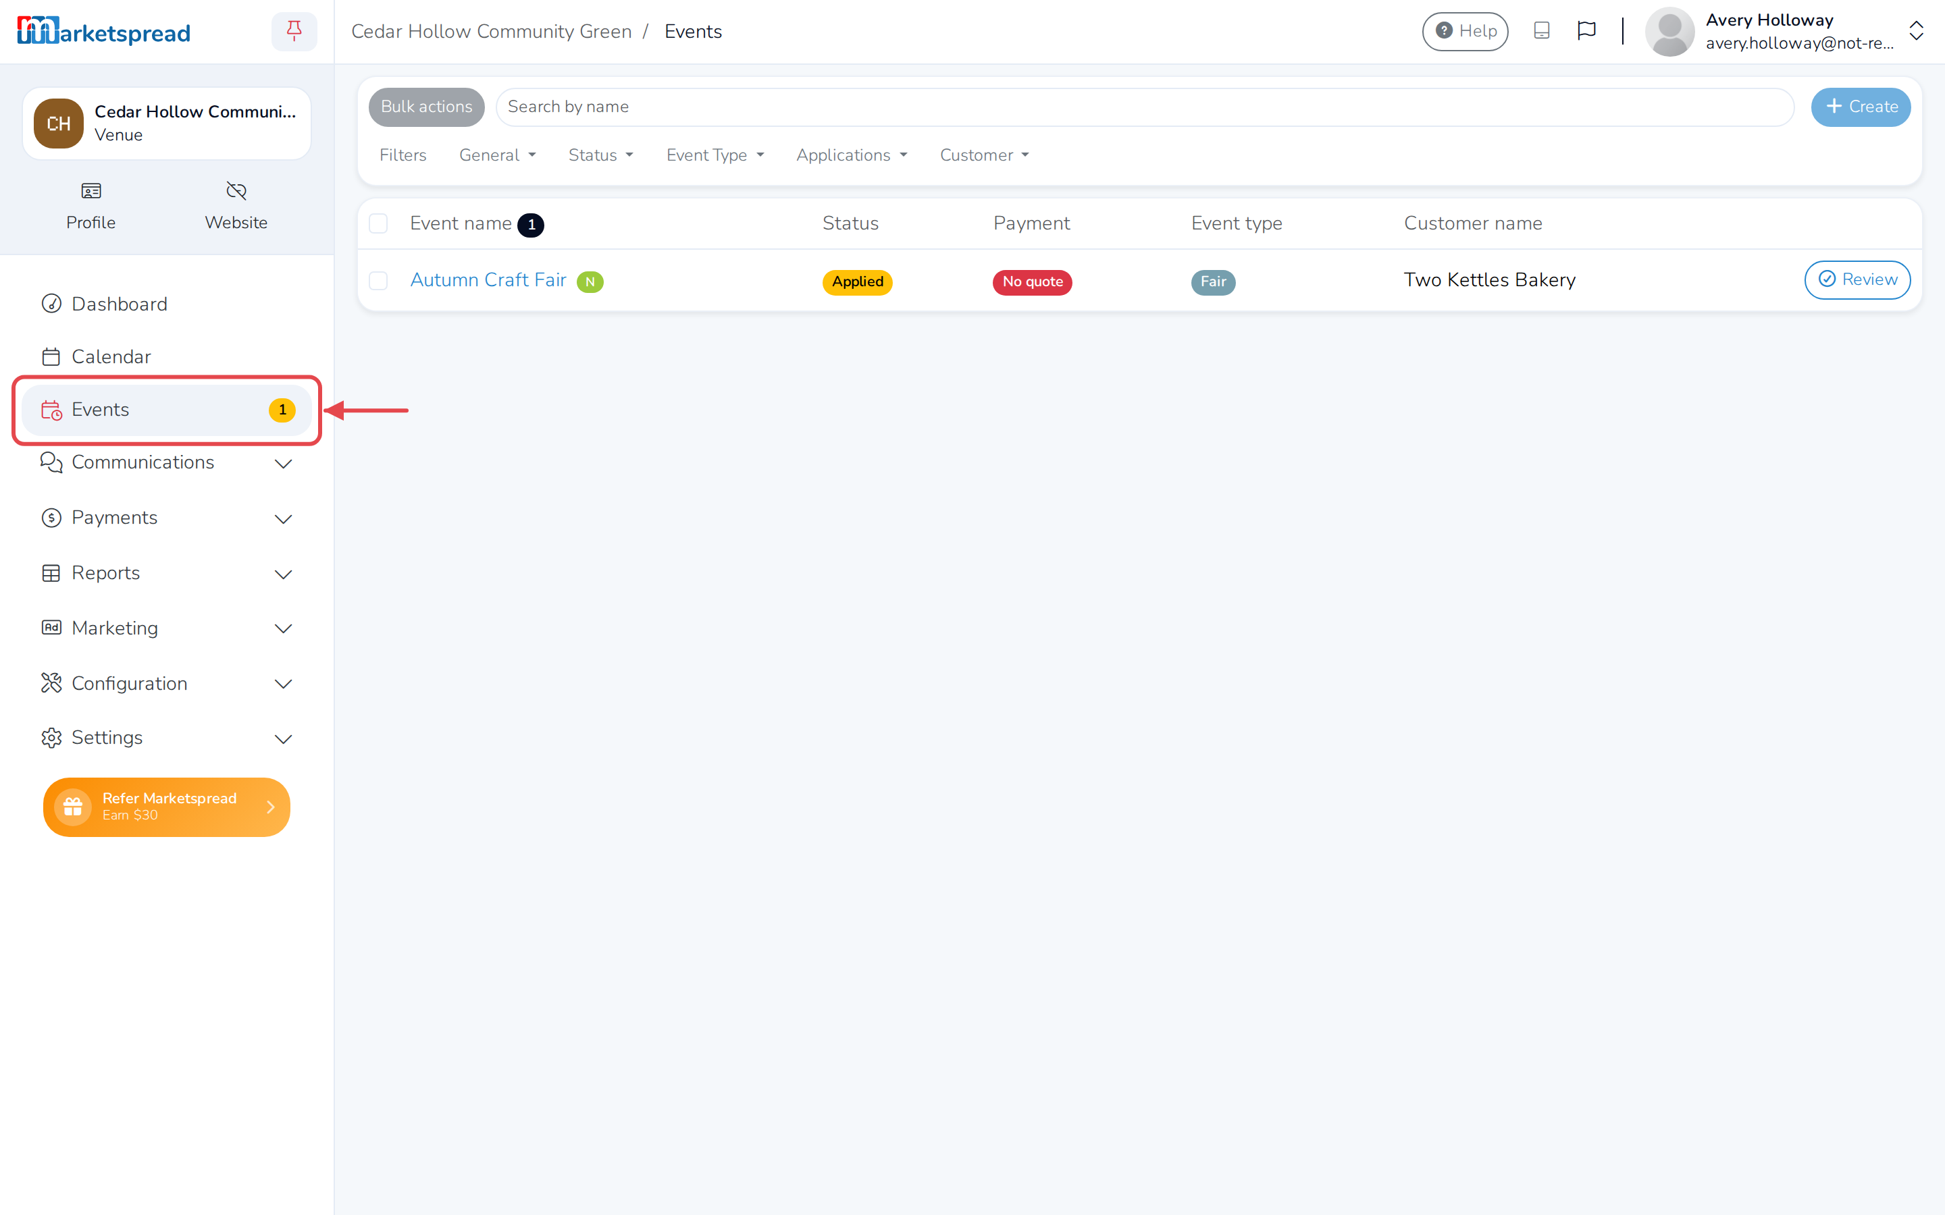The height and width of the screenshot is (1215, 1945).
Task: Click the Search by name field
Action: pos(1145,107)
